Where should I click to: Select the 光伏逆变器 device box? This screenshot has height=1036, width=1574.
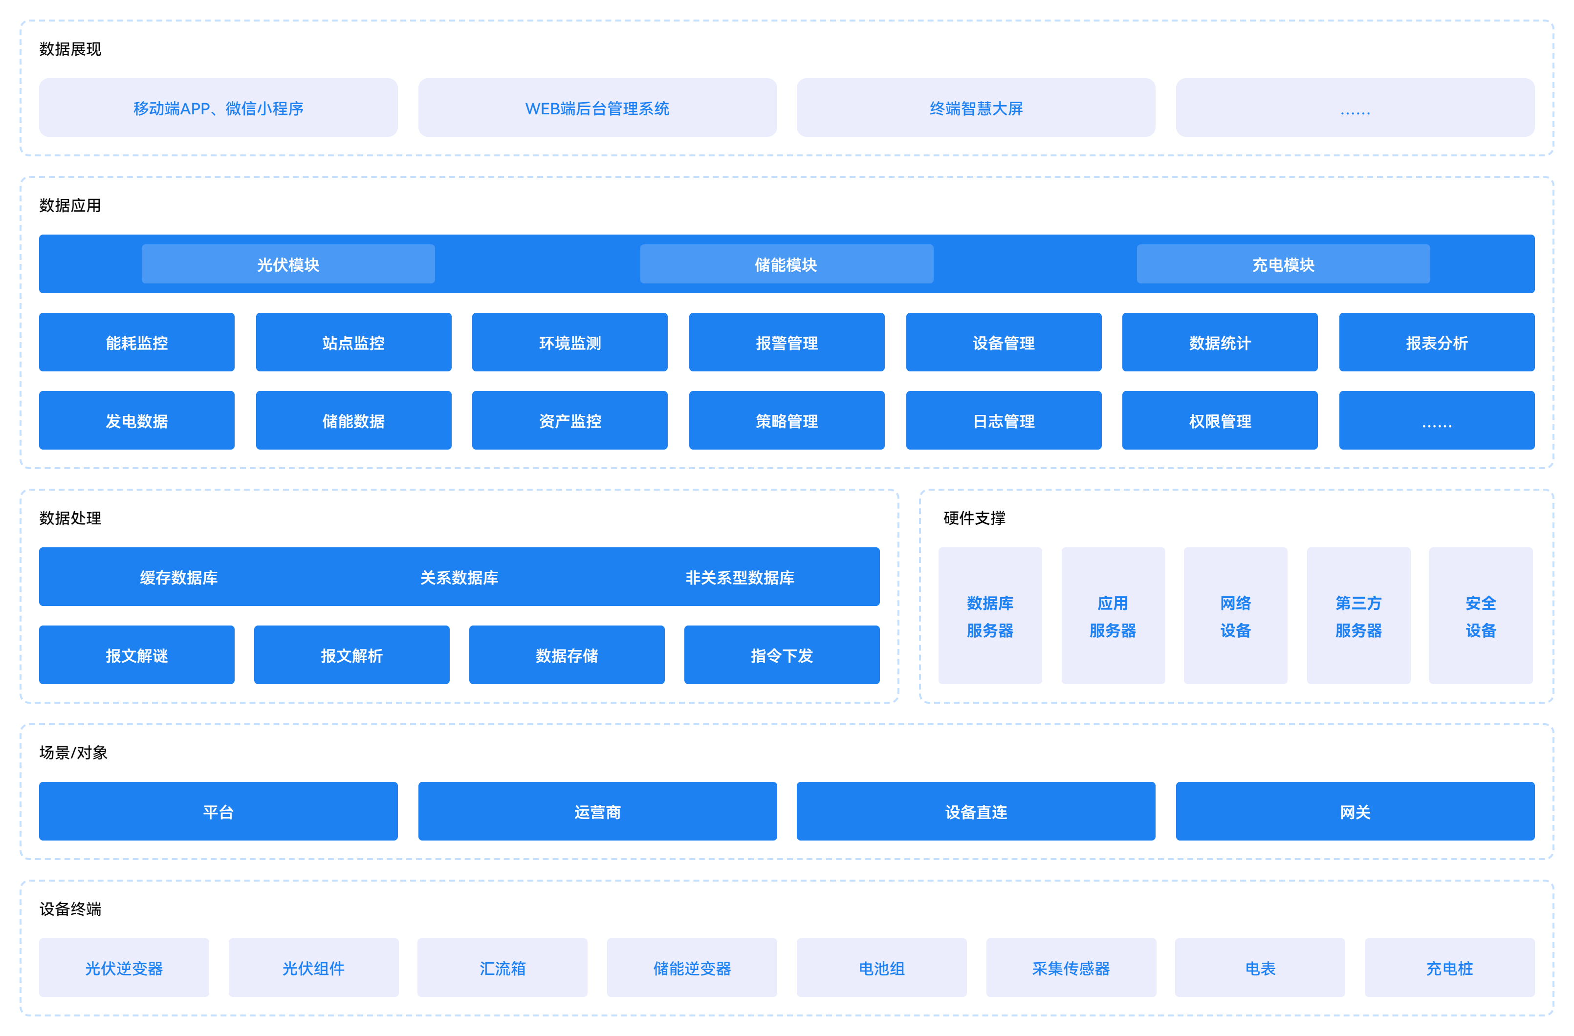point(124,968)
